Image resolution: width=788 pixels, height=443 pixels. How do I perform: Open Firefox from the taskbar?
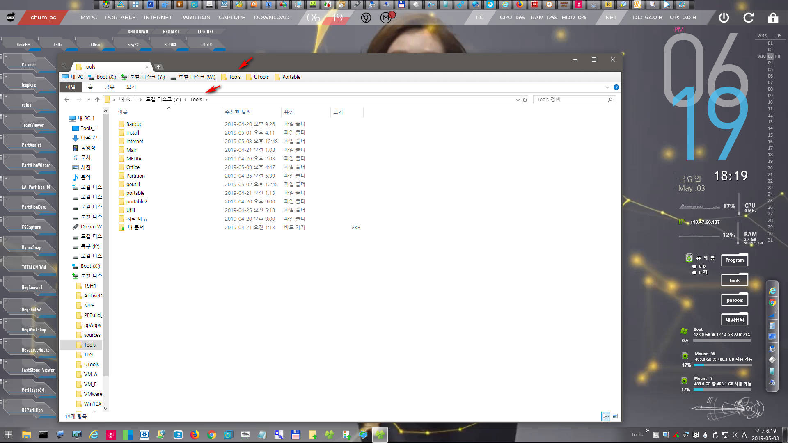pyautogui.click(x=195, y=435)
